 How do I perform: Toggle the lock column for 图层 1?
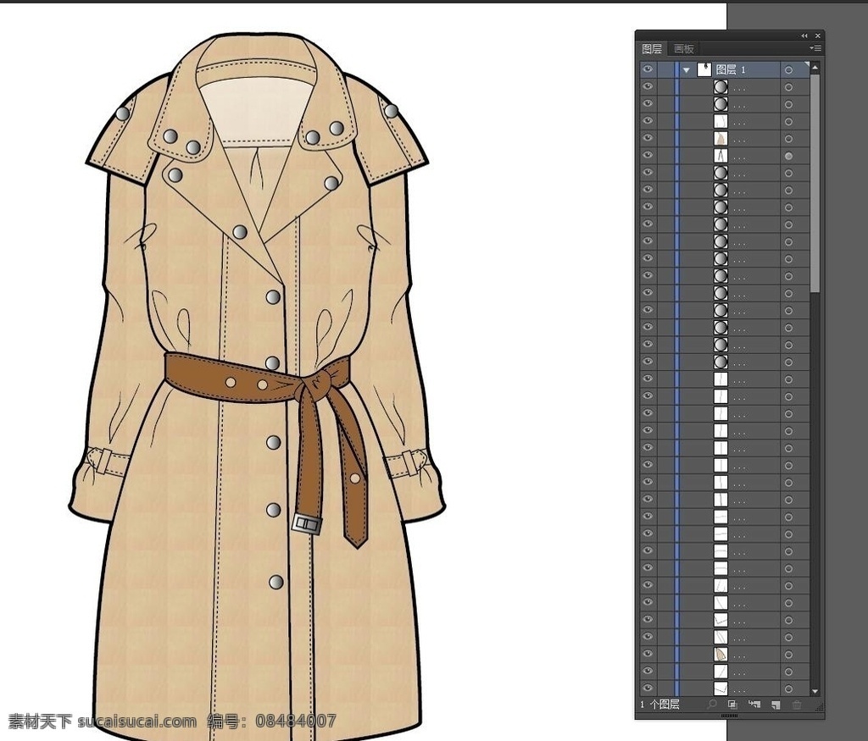(665, 69)
